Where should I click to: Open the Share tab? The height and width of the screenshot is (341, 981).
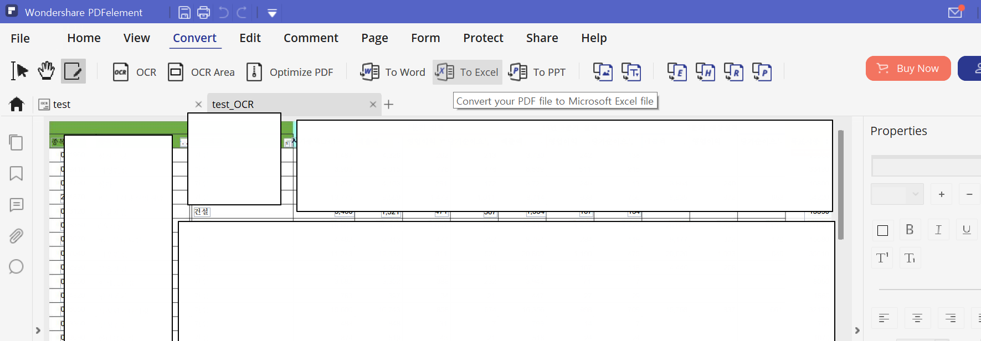pyautogui.click(x=542, y=38)
